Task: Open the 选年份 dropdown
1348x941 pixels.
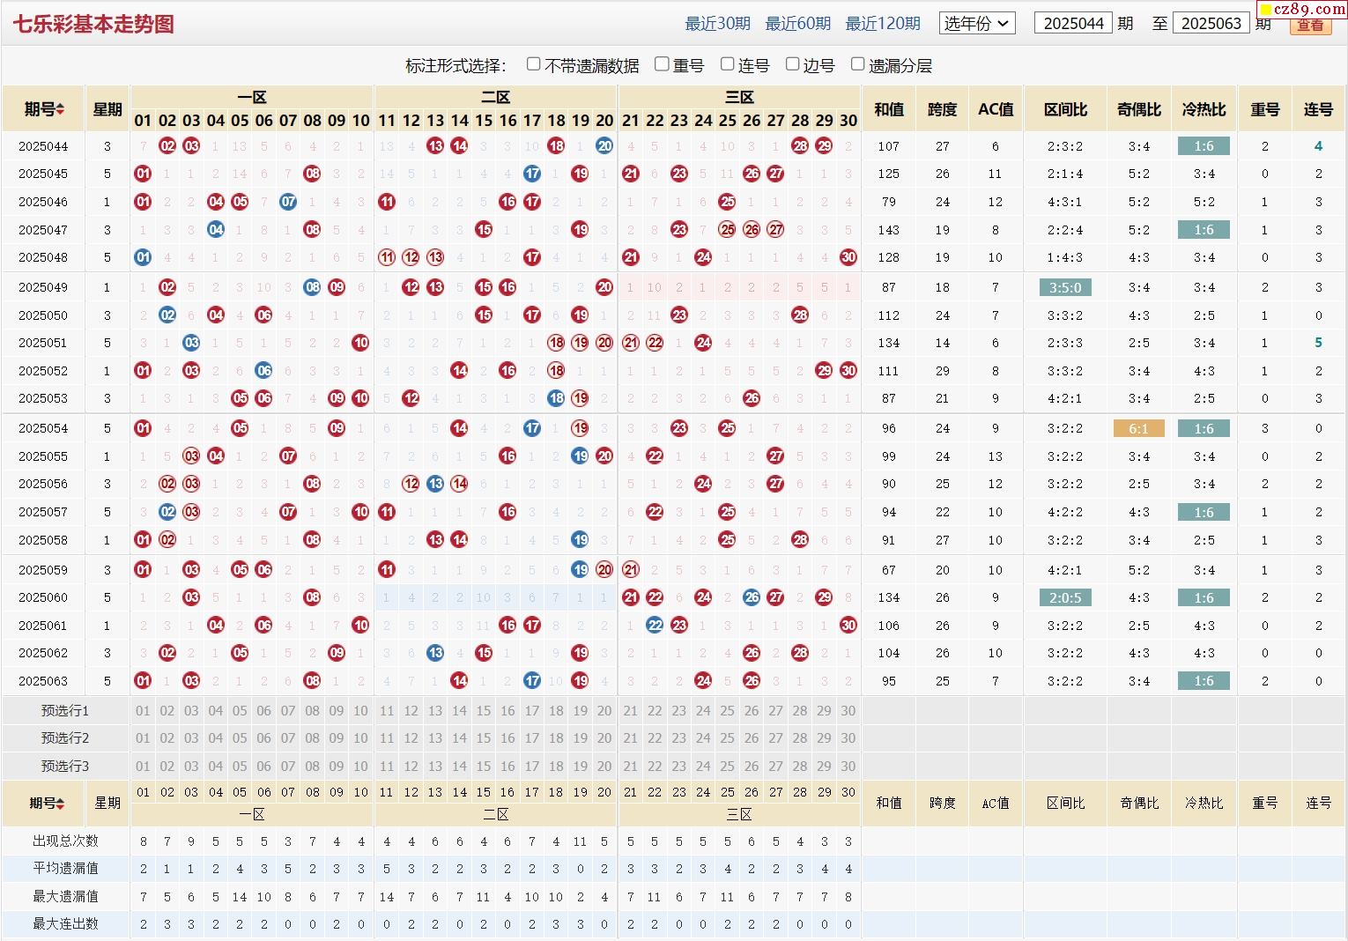Action: [977, 24]
